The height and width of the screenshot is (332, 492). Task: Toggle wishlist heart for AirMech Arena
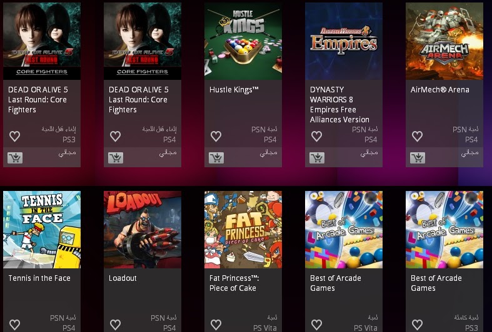417,136
